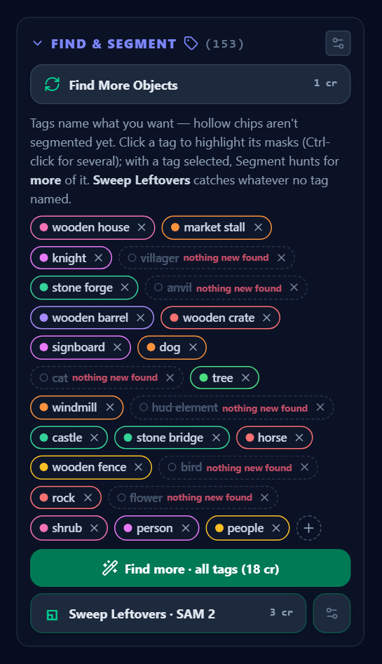Highlight masks for the windmill tag

pos(76,407)
